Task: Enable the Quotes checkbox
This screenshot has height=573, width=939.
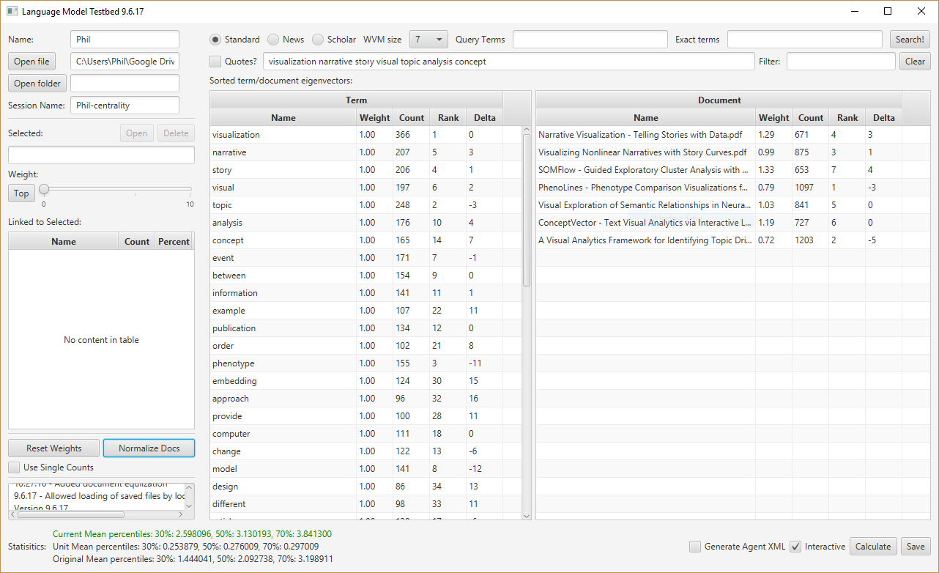Action: click(x=215, y=62)
